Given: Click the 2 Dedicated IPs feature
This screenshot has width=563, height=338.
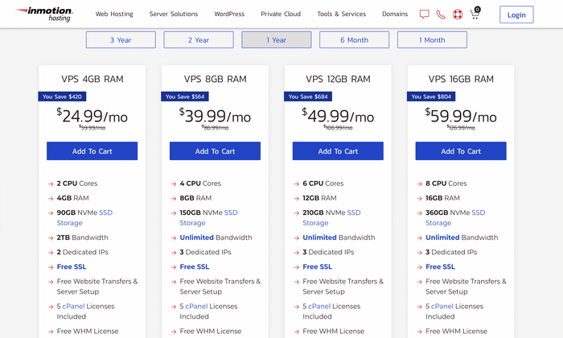Looking at the screenshot, I should coord(82,252).
